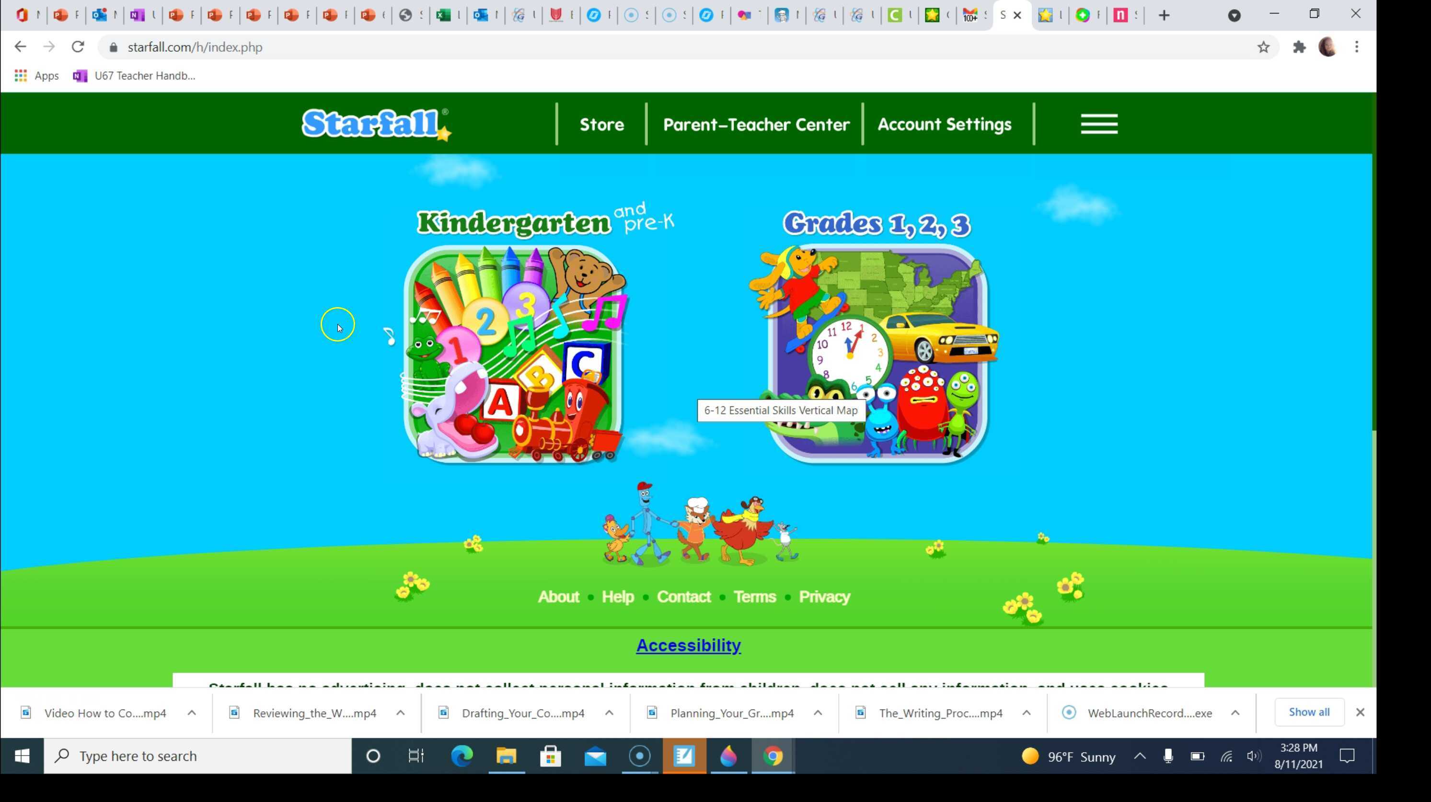Open the U67 Teacher Handbook bookmark
The image size is (1431, 802).
[x=135, y=76]
